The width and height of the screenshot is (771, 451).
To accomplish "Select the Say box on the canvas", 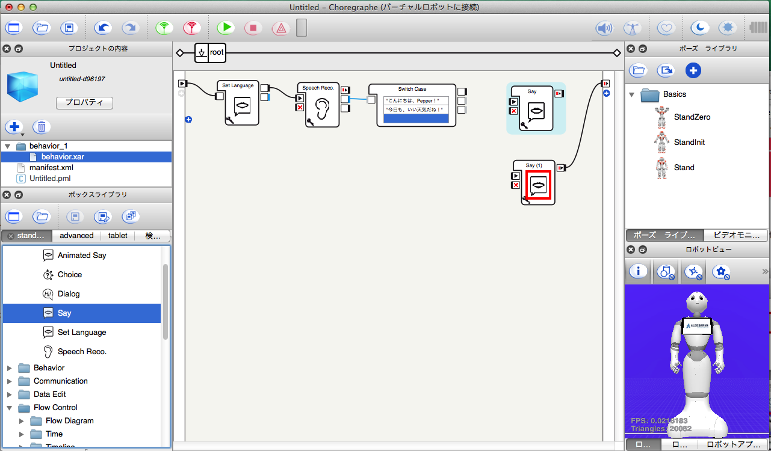I will 532,108.
